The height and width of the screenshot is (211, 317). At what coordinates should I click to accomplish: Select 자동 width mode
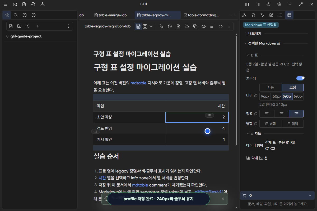pyautogui.click(x=271, y=87)
